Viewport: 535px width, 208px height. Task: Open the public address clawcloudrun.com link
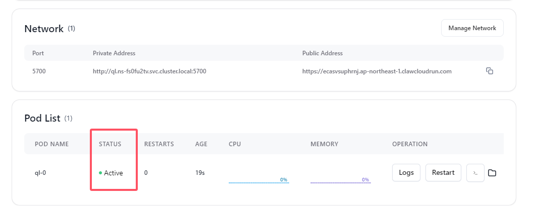[x=377, y=71]
